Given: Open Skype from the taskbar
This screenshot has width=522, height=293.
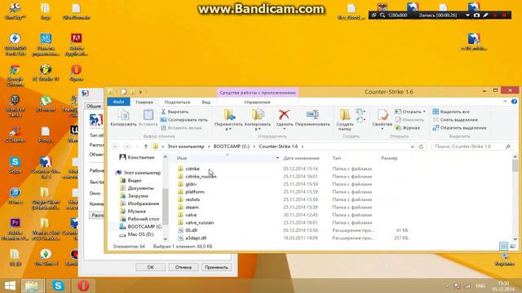Looking at the screenshot, I should point(58,286).
